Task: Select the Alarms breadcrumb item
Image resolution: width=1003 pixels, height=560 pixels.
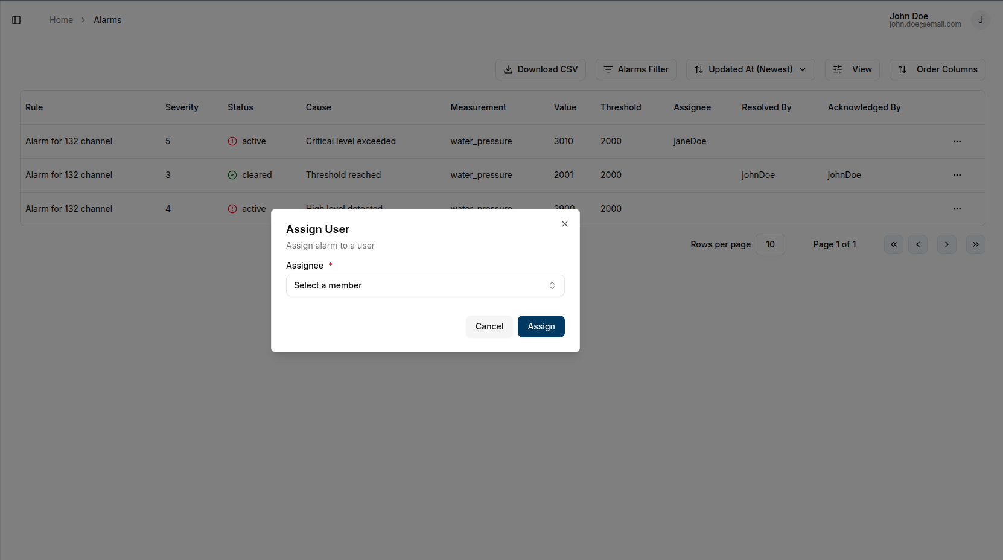Action: coord(107,20)
